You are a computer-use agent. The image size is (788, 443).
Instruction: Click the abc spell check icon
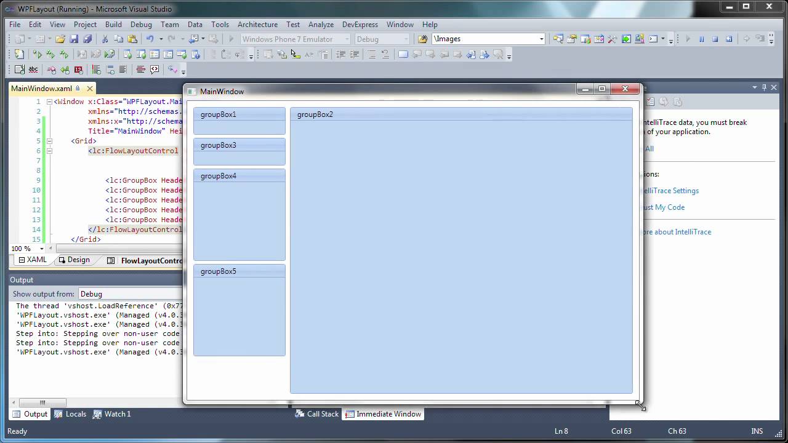tap(33, 70)
